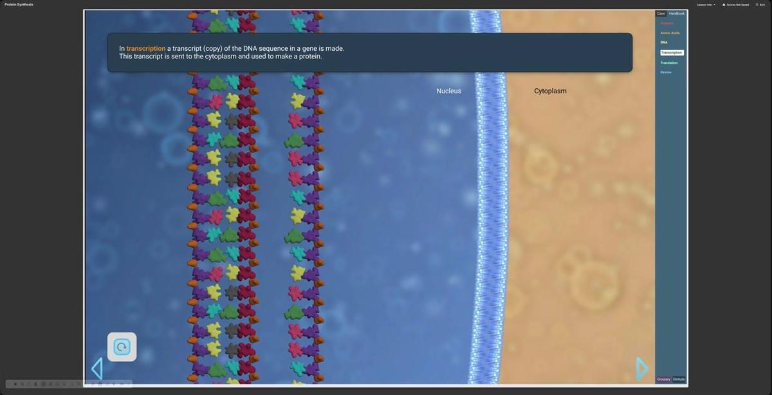Open the Glossary
The width and height of the screenshot is (772, 395).
pyautogui.click(x=663, y=379)
